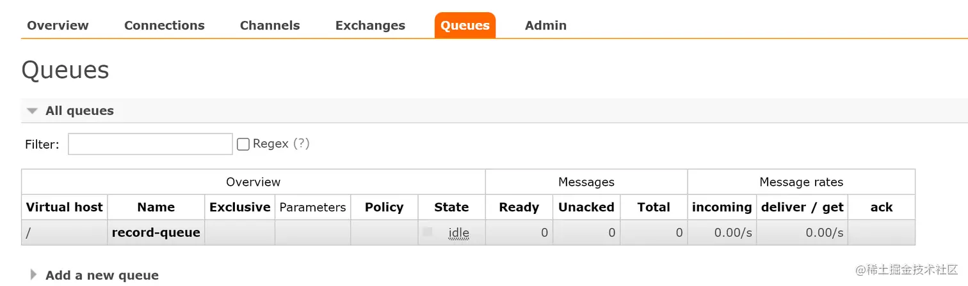Open the Admin tab
Screen dimensions: 968x286
545,26
